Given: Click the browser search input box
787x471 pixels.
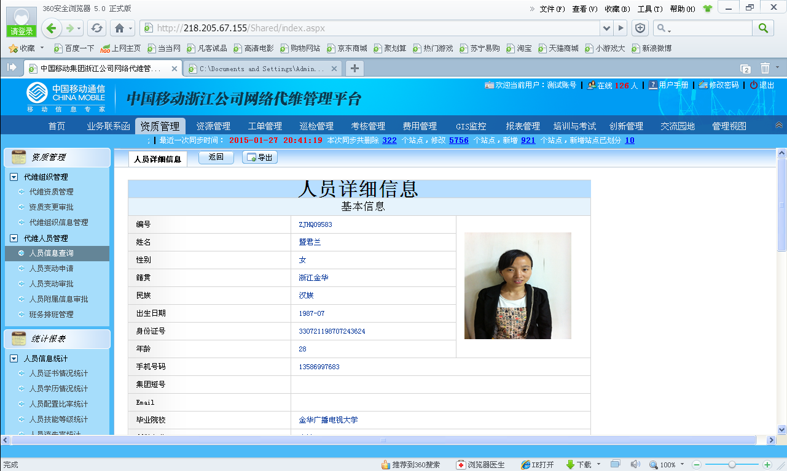Looking at the screenshot, I should pos(703,28).
